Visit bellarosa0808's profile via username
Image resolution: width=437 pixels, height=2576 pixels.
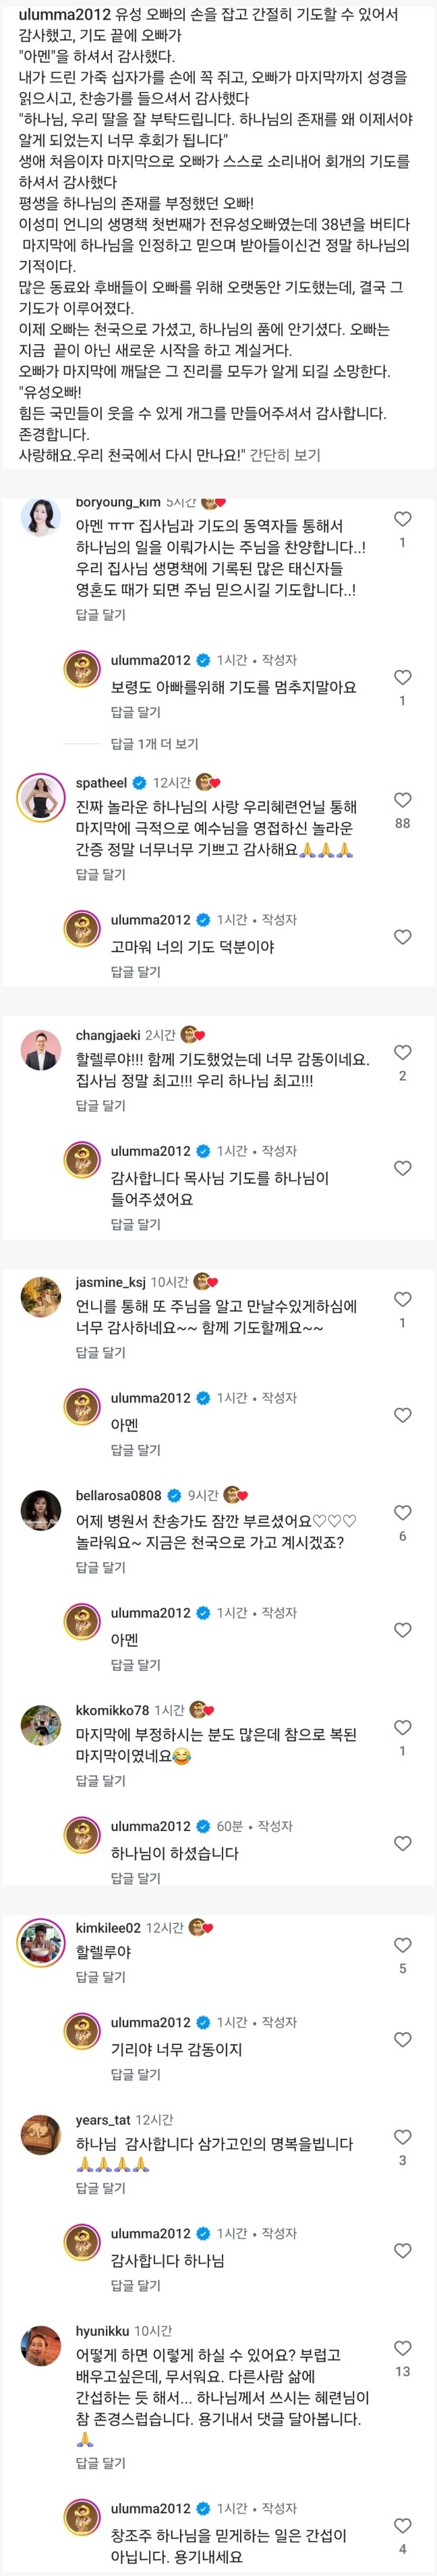click(x=118, y=1496)
